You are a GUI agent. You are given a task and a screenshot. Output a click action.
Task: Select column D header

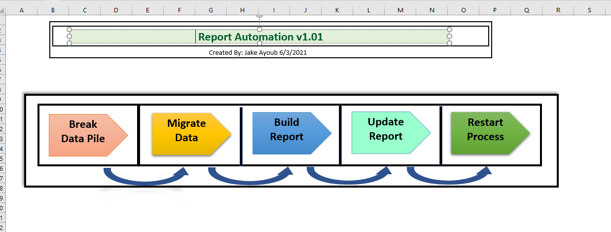(116, 10)
